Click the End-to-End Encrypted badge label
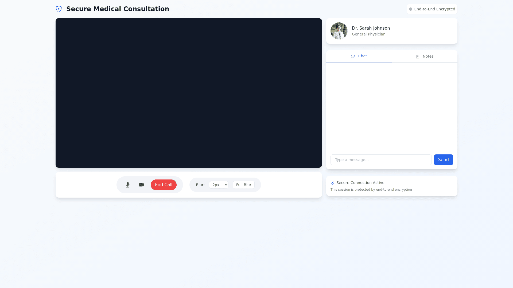This screenshot has width=513, height=288. tap(434, 9)
